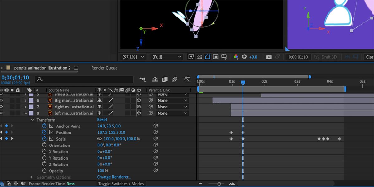The image size is (374, 187).
Task: Enable Motion Blur for the composition
Action: 175,79
